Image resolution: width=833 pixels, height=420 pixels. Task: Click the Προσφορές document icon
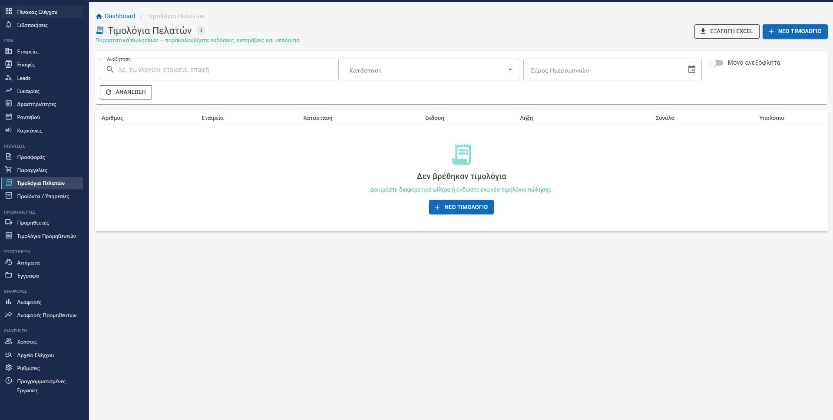(x=9, y=157)
